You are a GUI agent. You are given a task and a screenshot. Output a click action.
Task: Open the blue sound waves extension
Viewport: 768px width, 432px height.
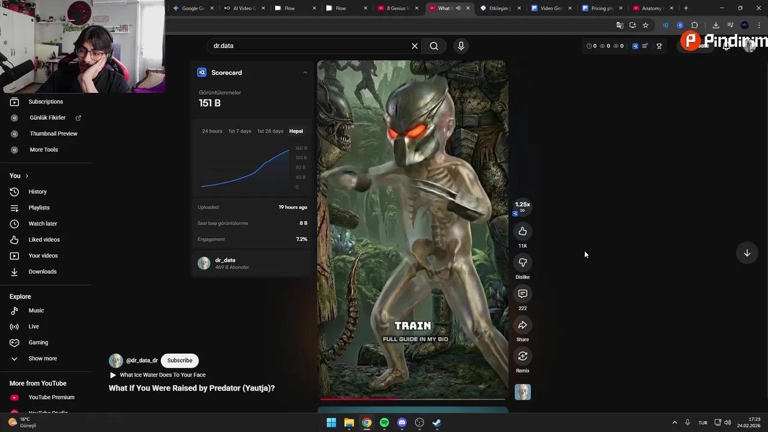(665, 25)
